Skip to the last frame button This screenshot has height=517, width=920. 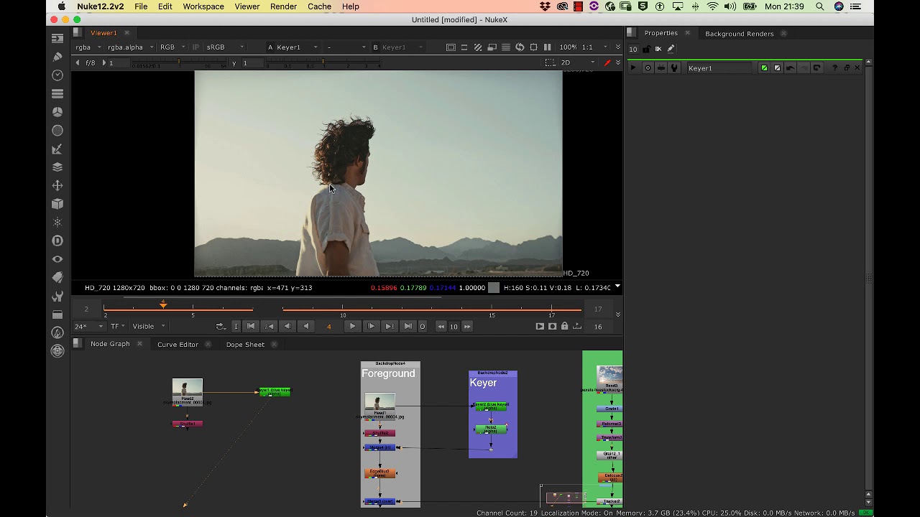click(408, 327)
